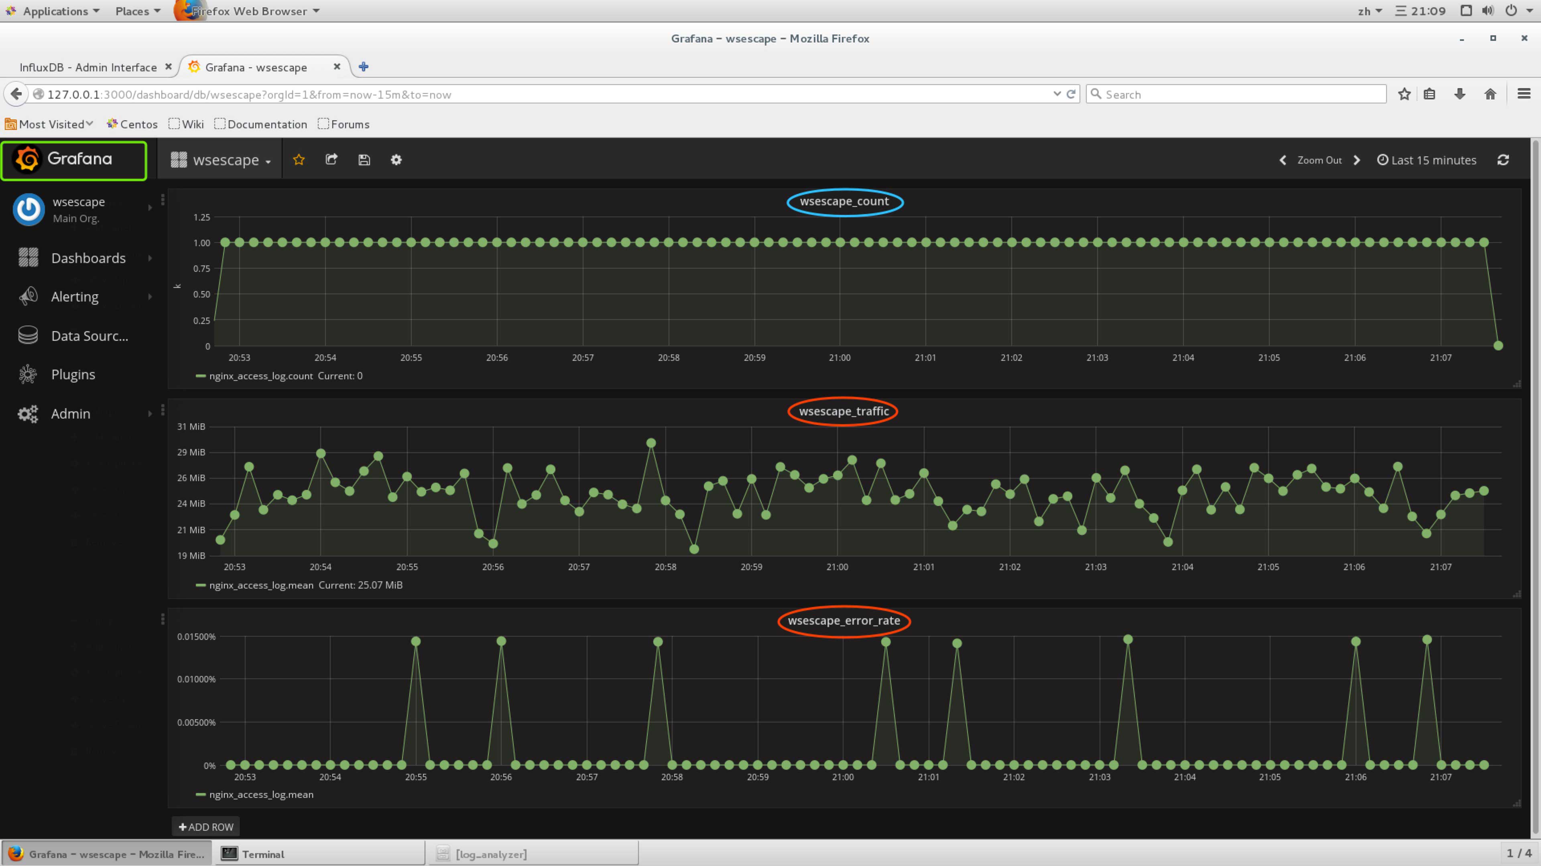Open the wsescape dashboard picker dropdown
The height and width of the screenshot is (866, 1541).
click(222, 160)
